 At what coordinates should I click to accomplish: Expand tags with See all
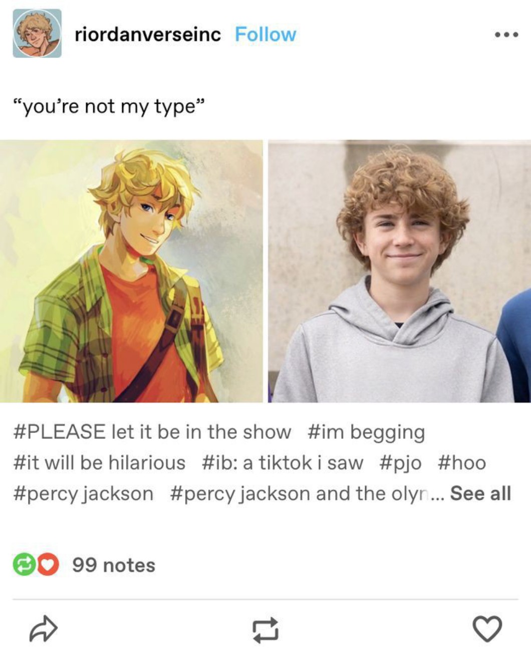(480, 493)
